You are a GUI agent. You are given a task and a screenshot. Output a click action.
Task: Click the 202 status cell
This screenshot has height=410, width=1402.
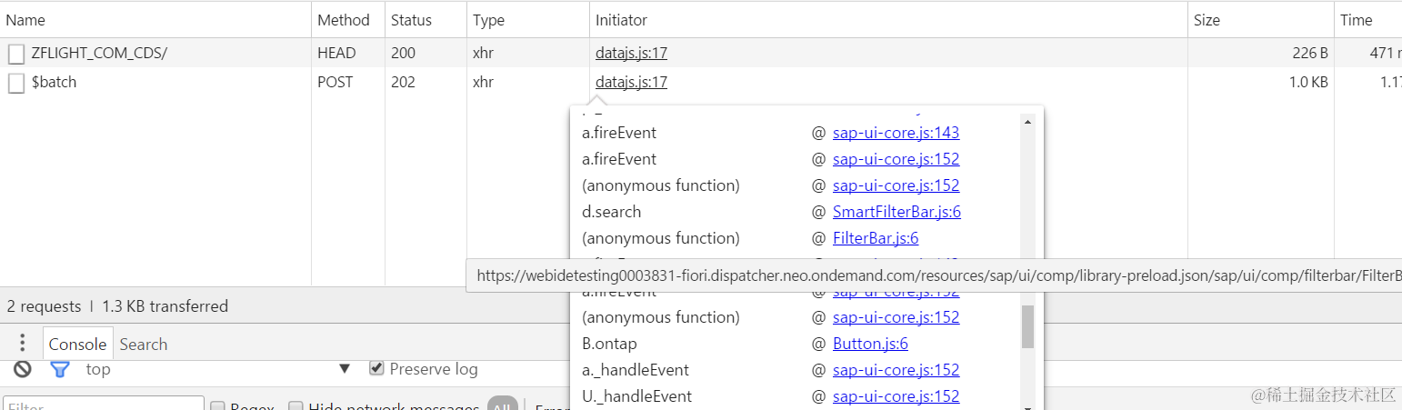403,83
